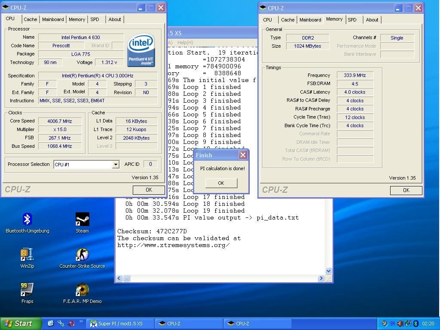The image size is (440, 330).
Task: Click the http://www.xtremesystems.org/ text in Super PI
Action: pos(174,245)
